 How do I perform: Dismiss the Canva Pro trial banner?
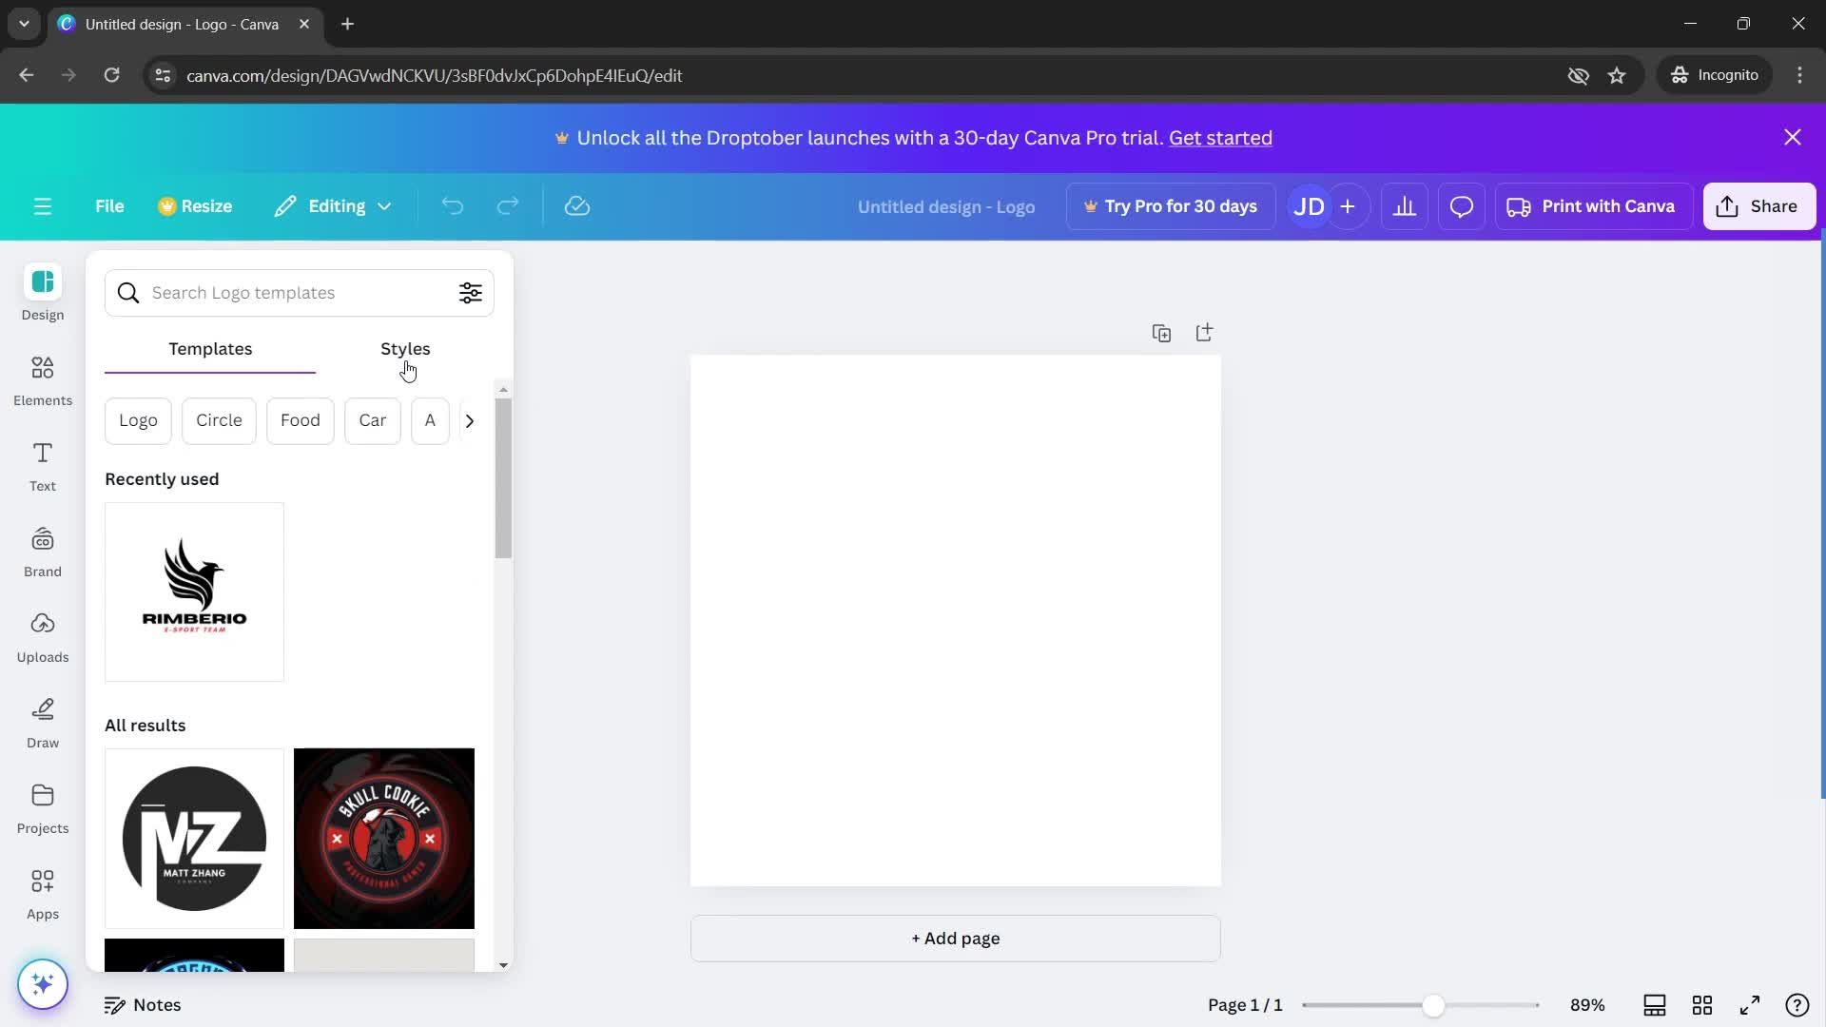click(1793, 138)
